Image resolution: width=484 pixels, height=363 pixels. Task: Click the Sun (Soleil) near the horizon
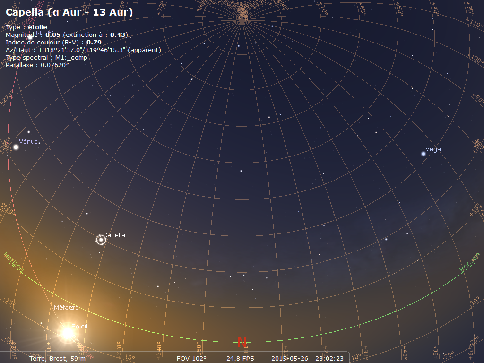[67, 333]
